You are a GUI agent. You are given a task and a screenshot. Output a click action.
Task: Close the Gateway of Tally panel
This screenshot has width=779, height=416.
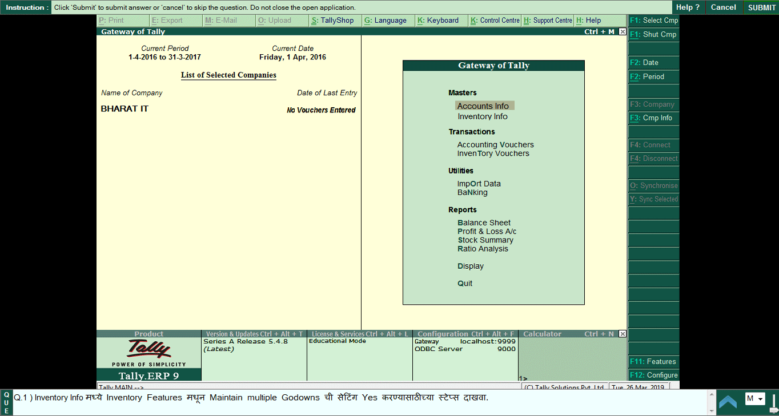click(623, 32)
